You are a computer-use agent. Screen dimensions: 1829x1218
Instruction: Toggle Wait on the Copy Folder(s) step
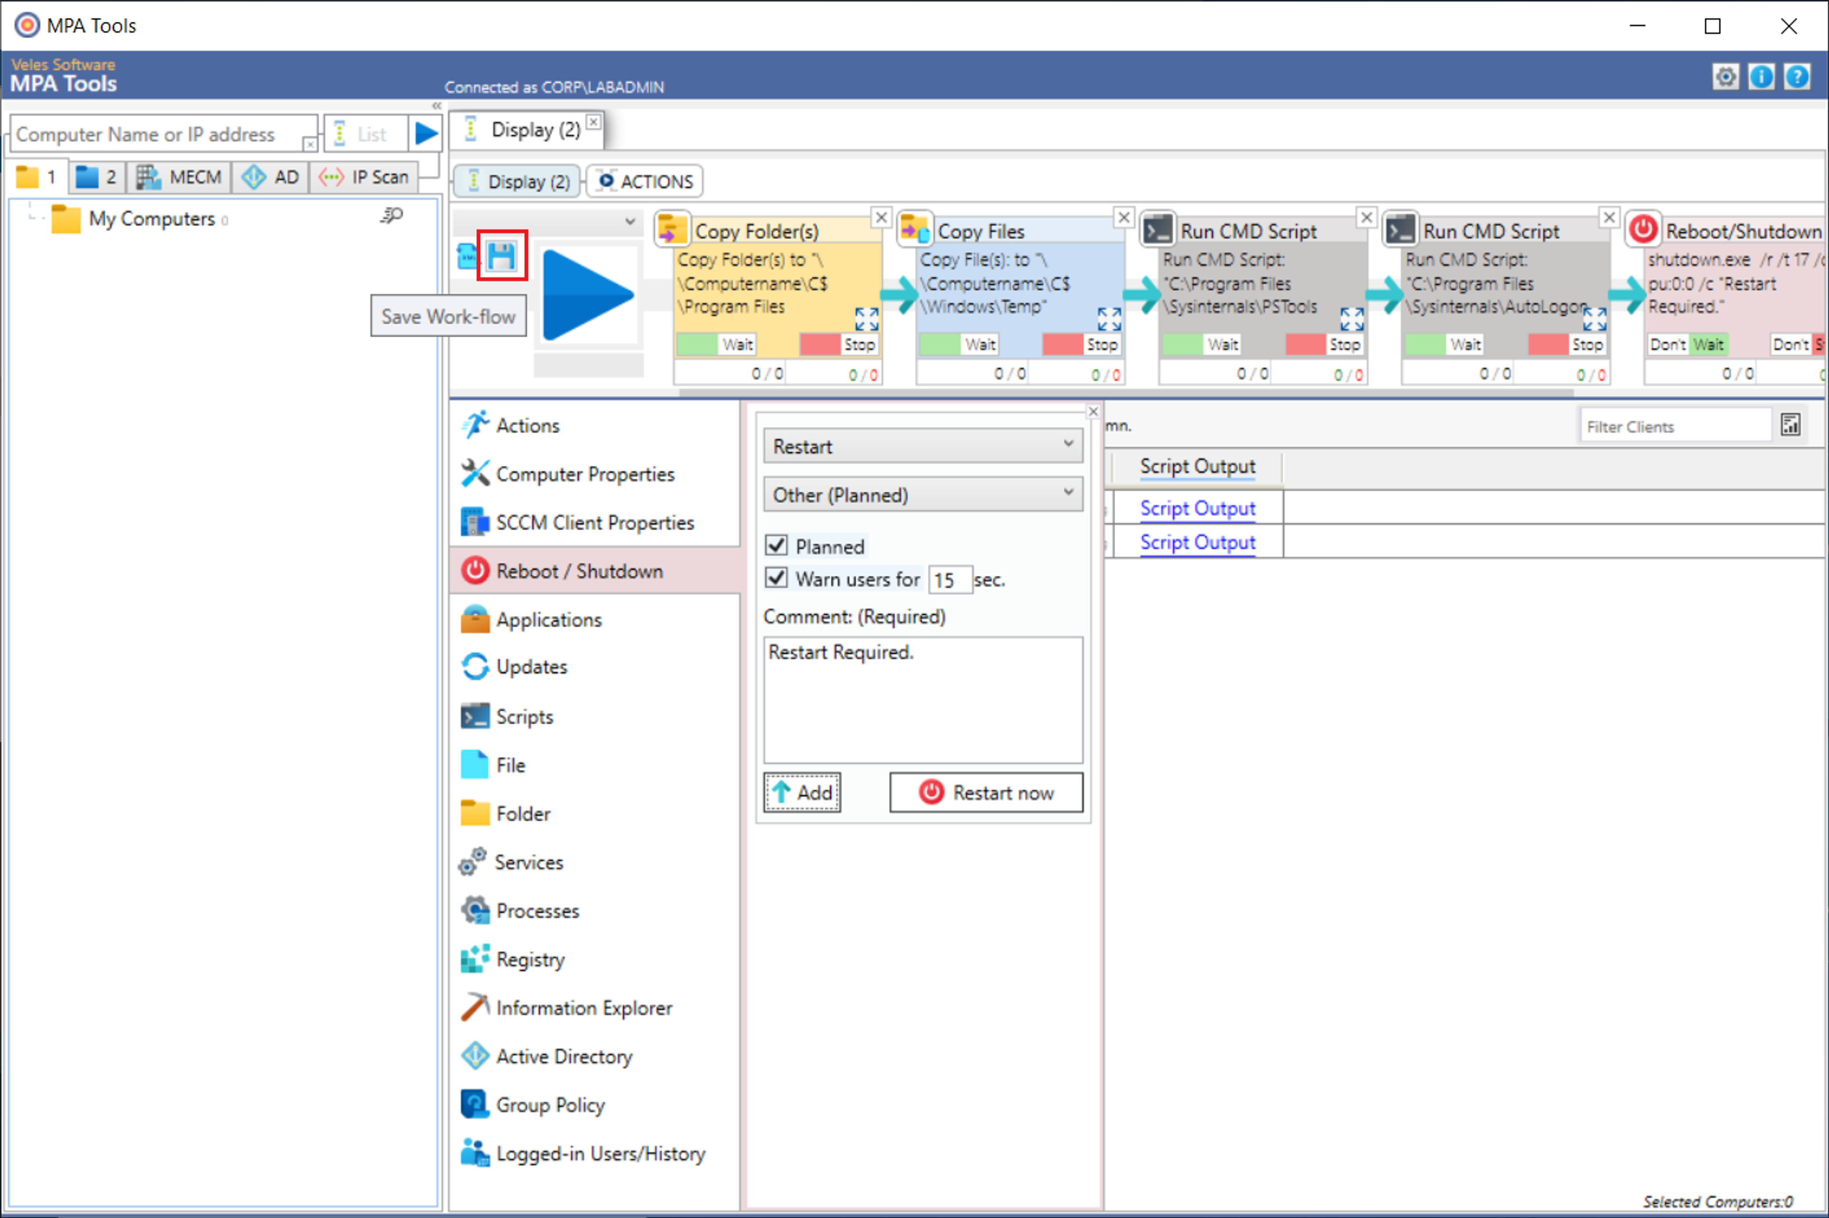point(716,344)
